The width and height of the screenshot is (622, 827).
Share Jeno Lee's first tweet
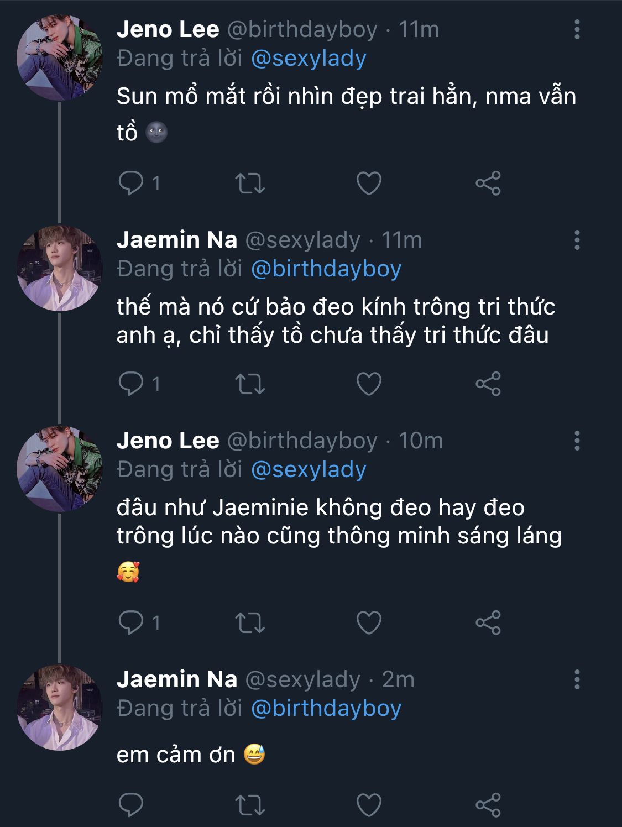point(488,183)
